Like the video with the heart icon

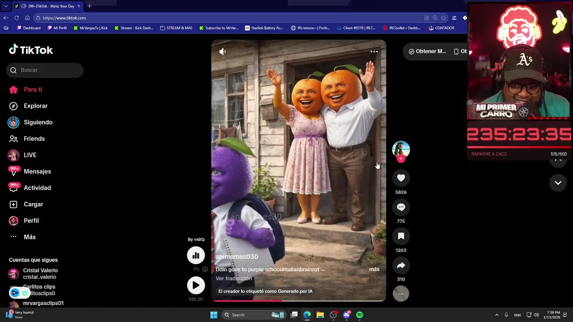pyautogui.click(x=401, y=178)
